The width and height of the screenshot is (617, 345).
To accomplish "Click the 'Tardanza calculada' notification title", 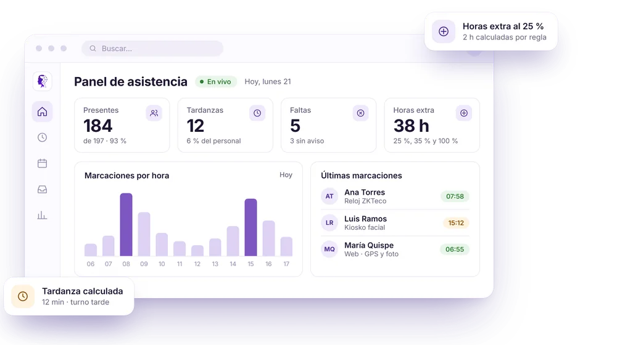I will [x=82, y=291].
